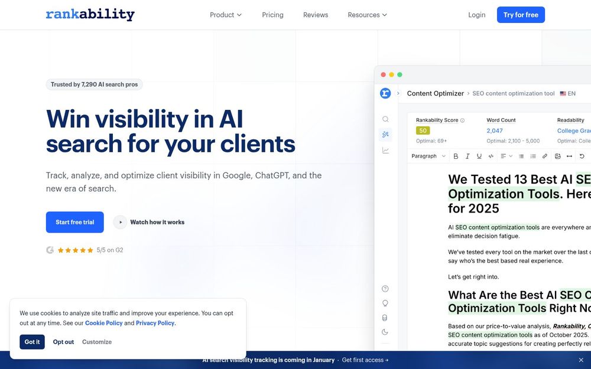This screenshot has height=369, width=591.
Task: Click the Readability College Grad value
Action: click(574, 130)
